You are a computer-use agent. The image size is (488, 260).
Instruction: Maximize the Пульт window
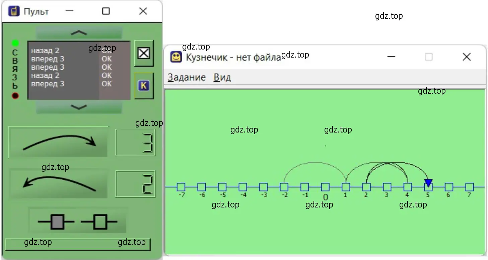pos(106,11)
